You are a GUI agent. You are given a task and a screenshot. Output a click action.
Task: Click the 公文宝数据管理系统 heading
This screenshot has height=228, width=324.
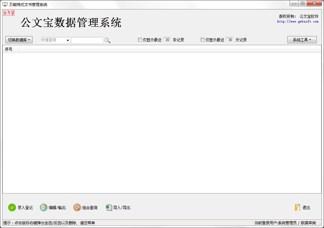71,22
